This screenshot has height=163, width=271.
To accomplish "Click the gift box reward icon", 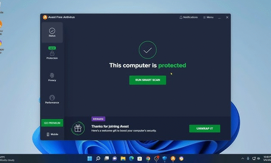I will tap(78, 128).
